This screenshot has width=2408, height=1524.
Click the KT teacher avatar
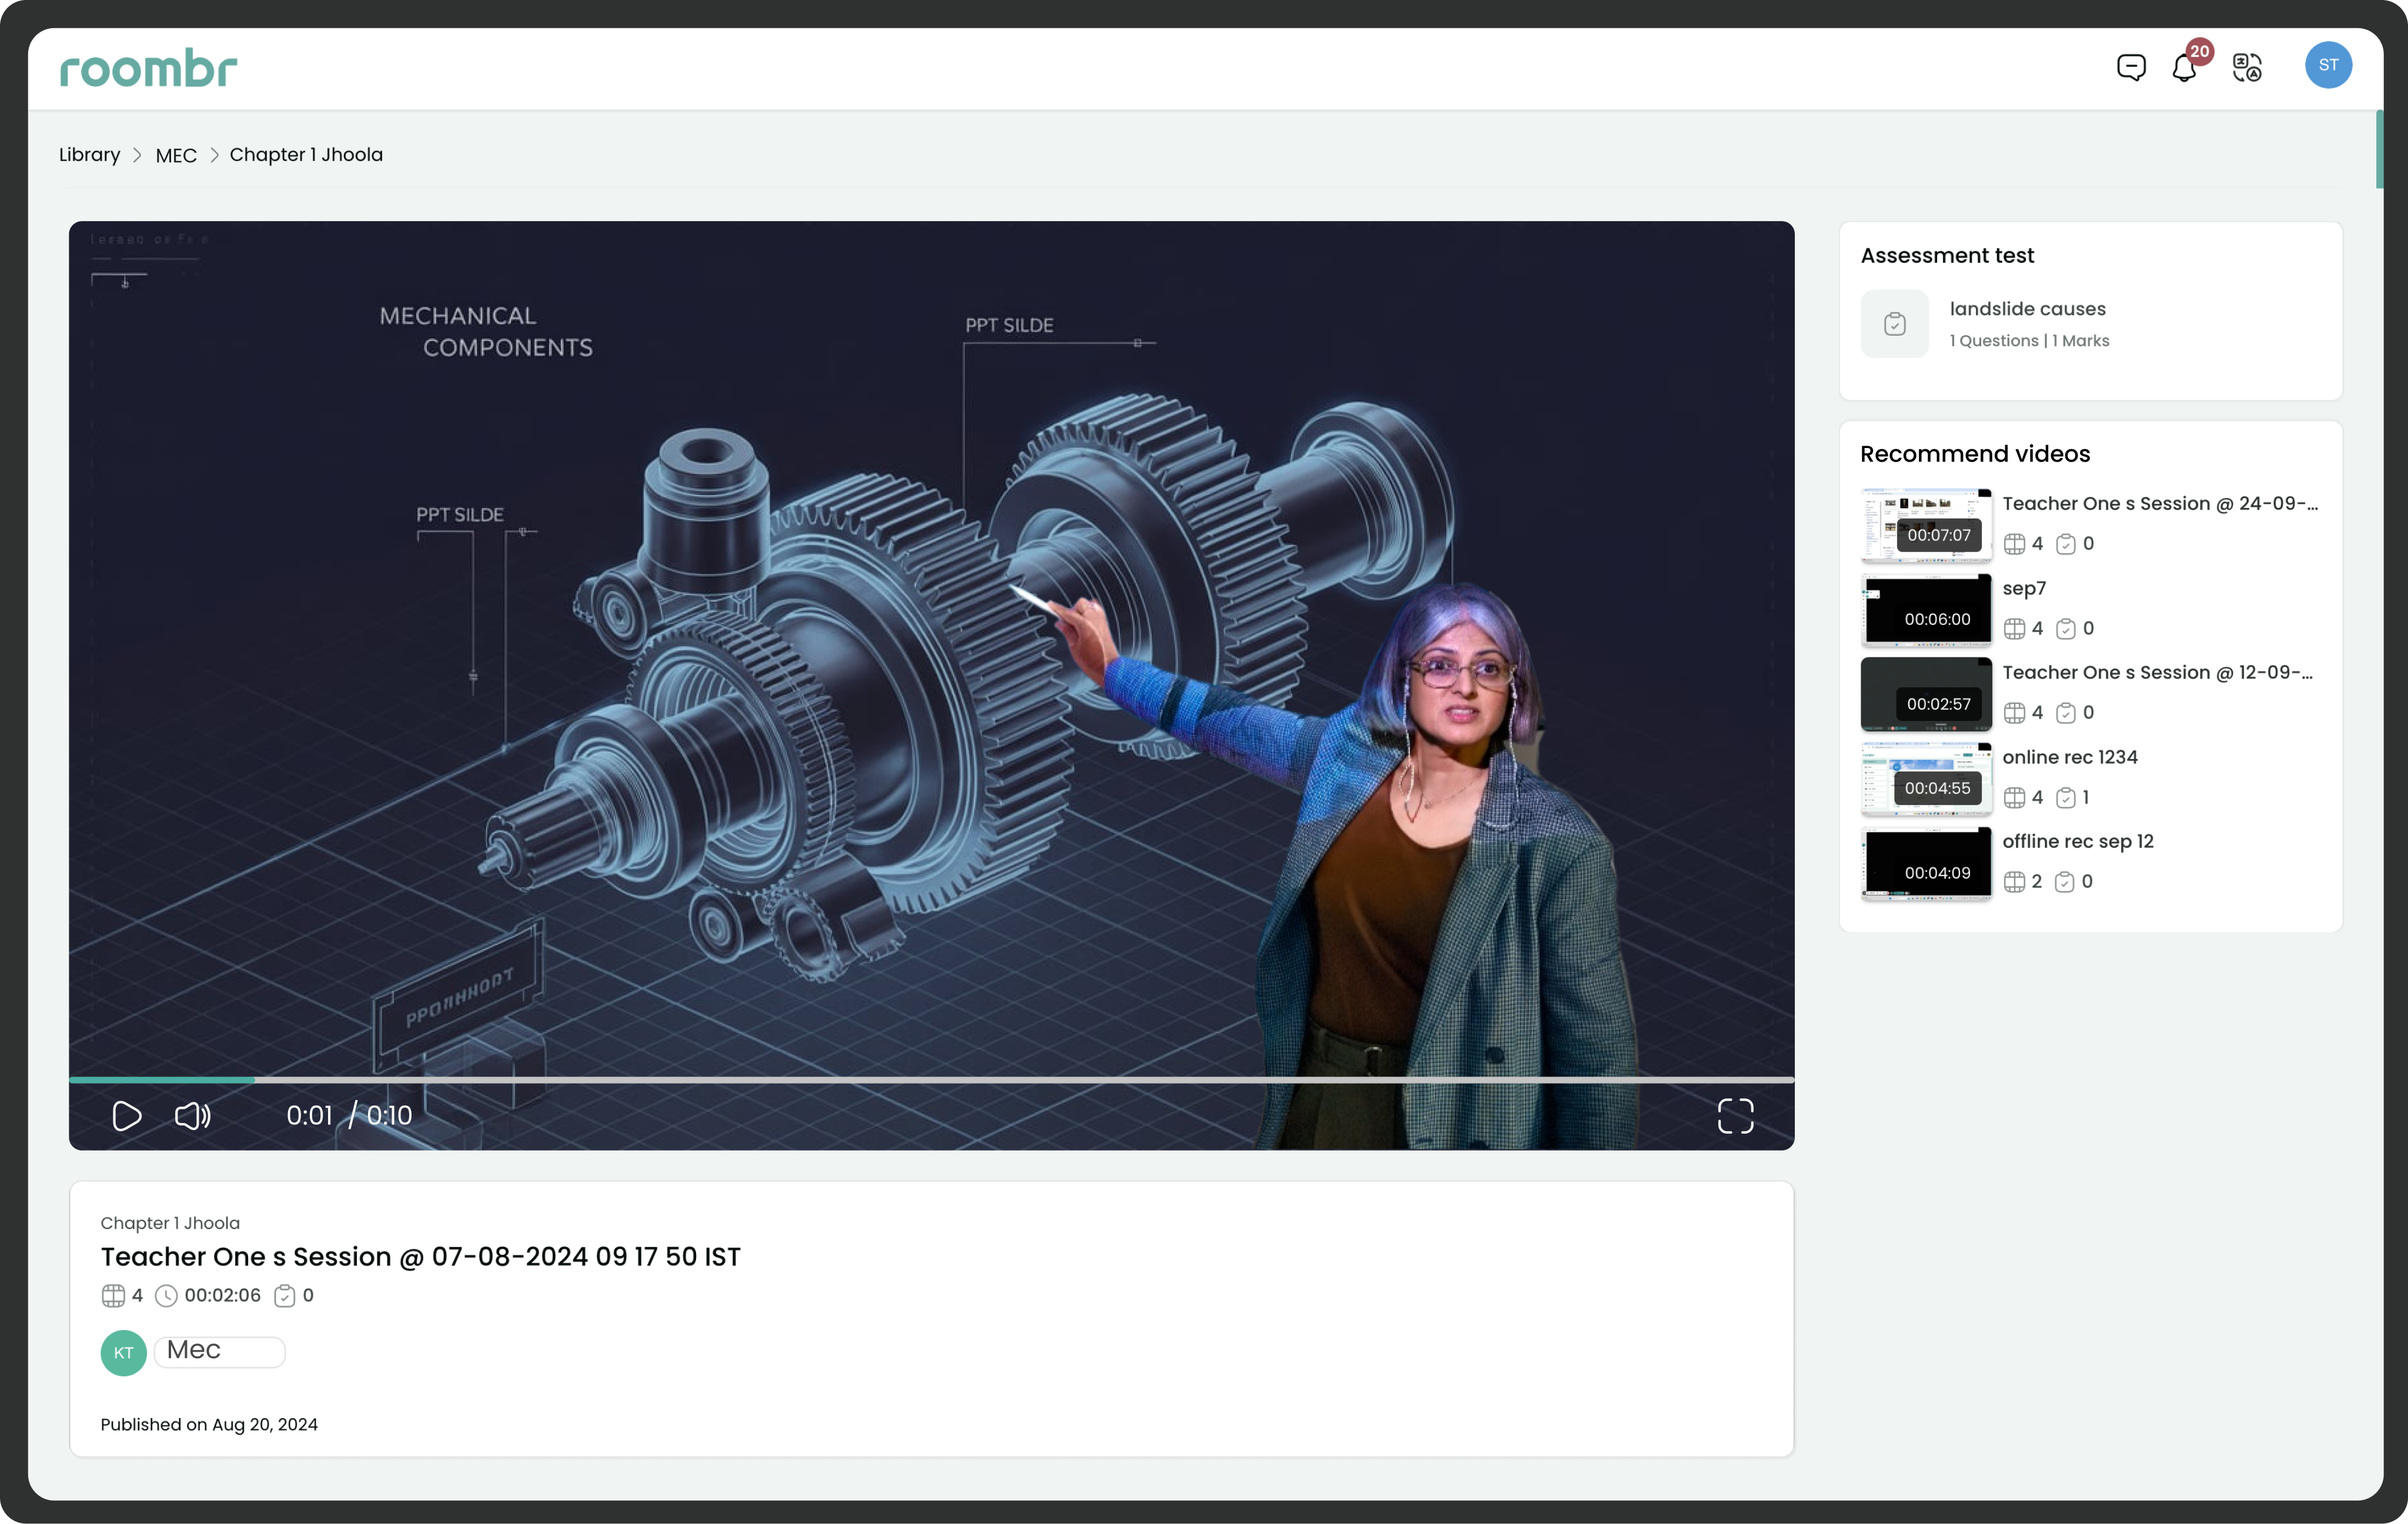pyautogui.click(x=123, y=1352)
